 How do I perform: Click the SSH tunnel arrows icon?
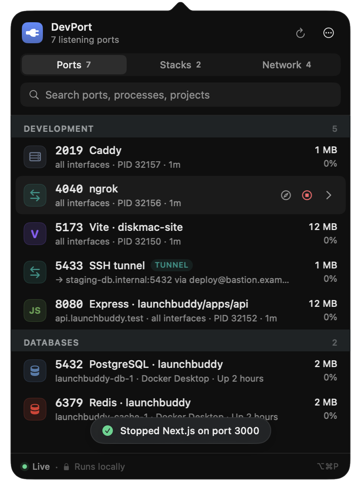coord(35,272)
